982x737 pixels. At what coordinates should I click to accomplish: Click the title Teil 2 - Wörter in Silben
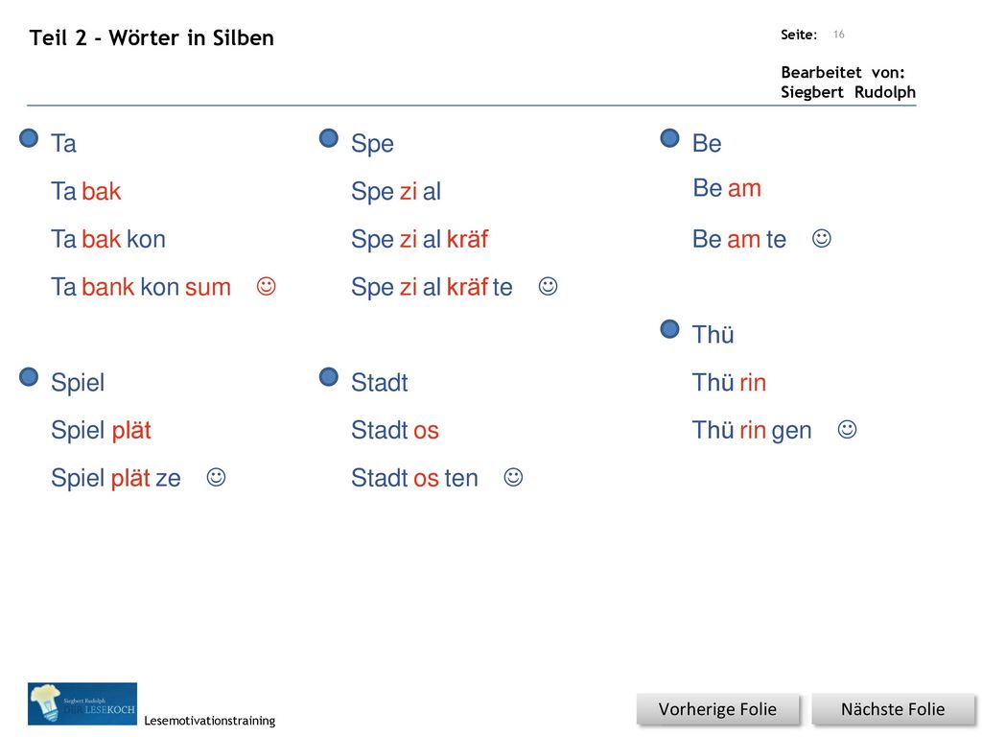point(152,37)
